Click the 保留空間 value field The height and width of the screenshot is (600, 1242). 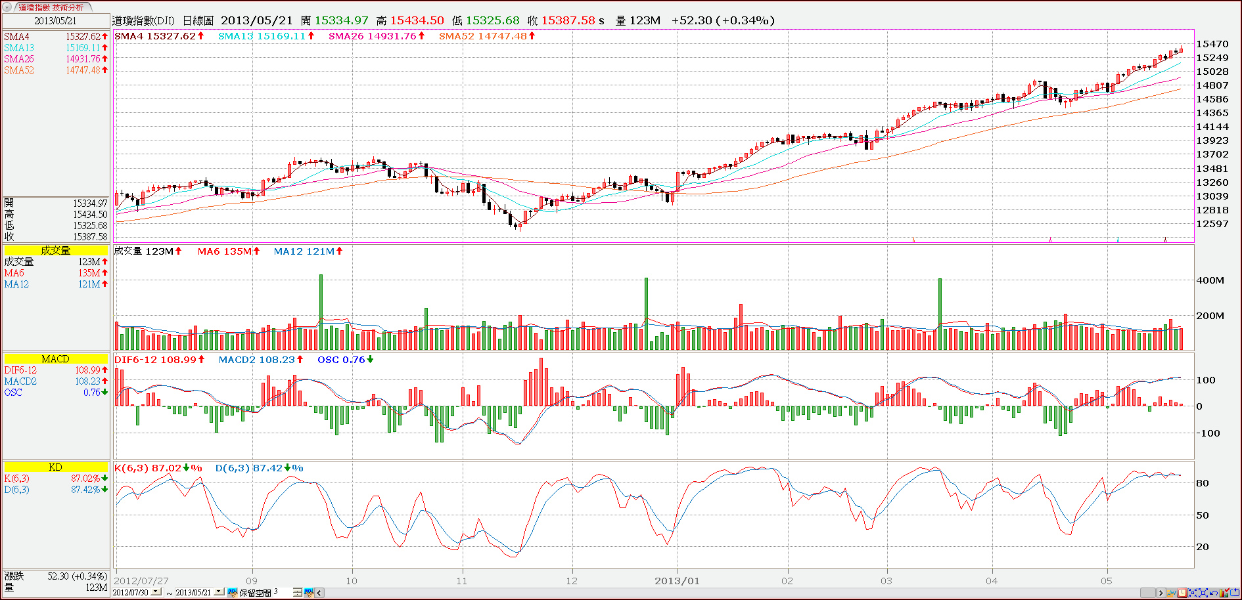(283, 592)
